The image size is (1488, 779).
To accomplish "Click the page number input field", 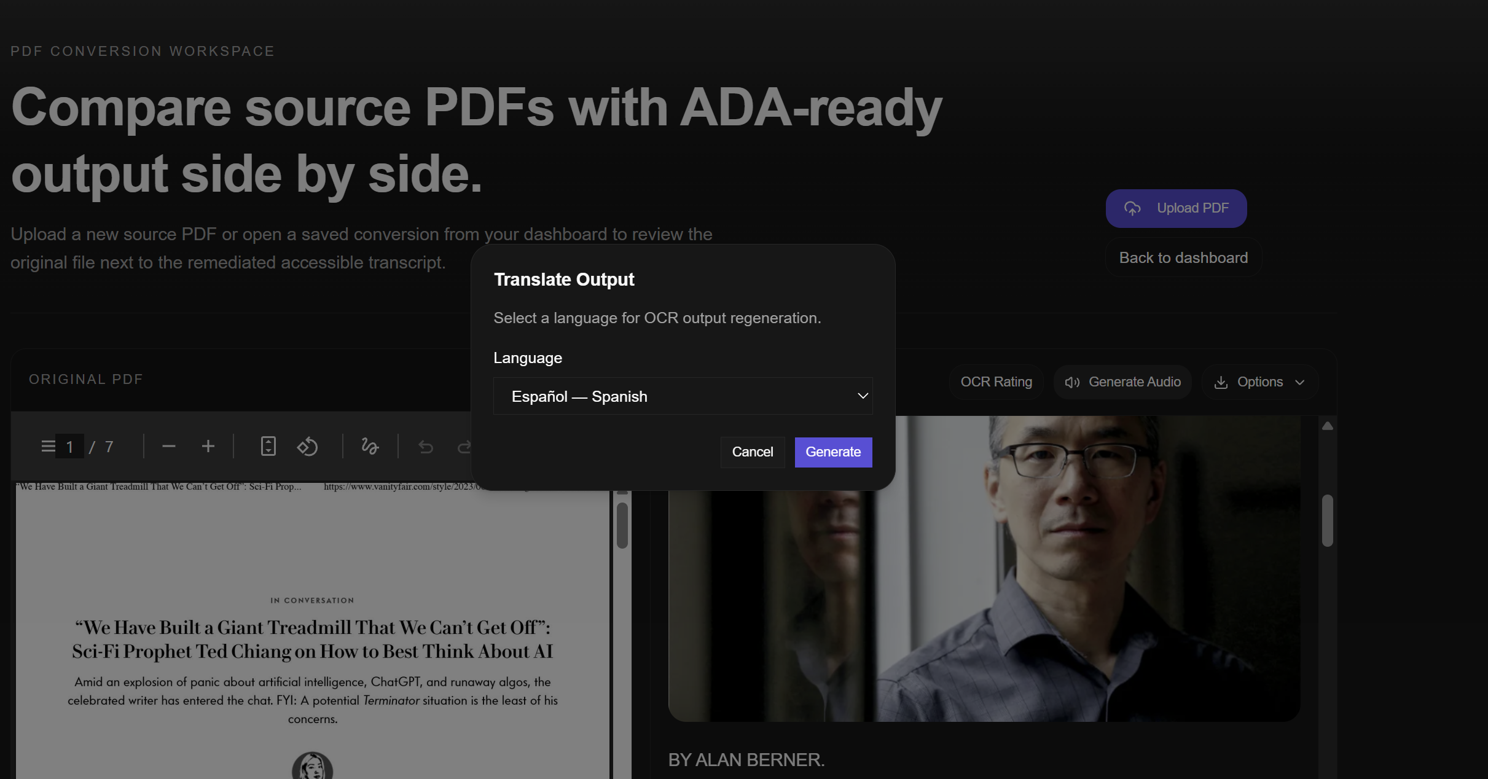I will click(70, 447).
